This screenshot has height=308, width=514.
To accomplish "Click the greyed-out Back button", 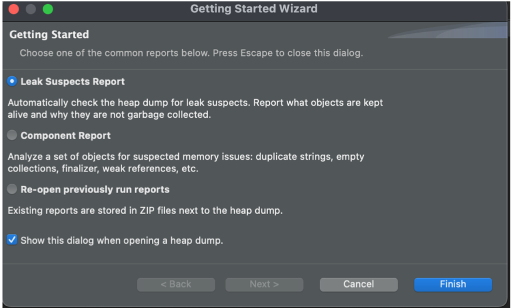I will coord(176,284).
